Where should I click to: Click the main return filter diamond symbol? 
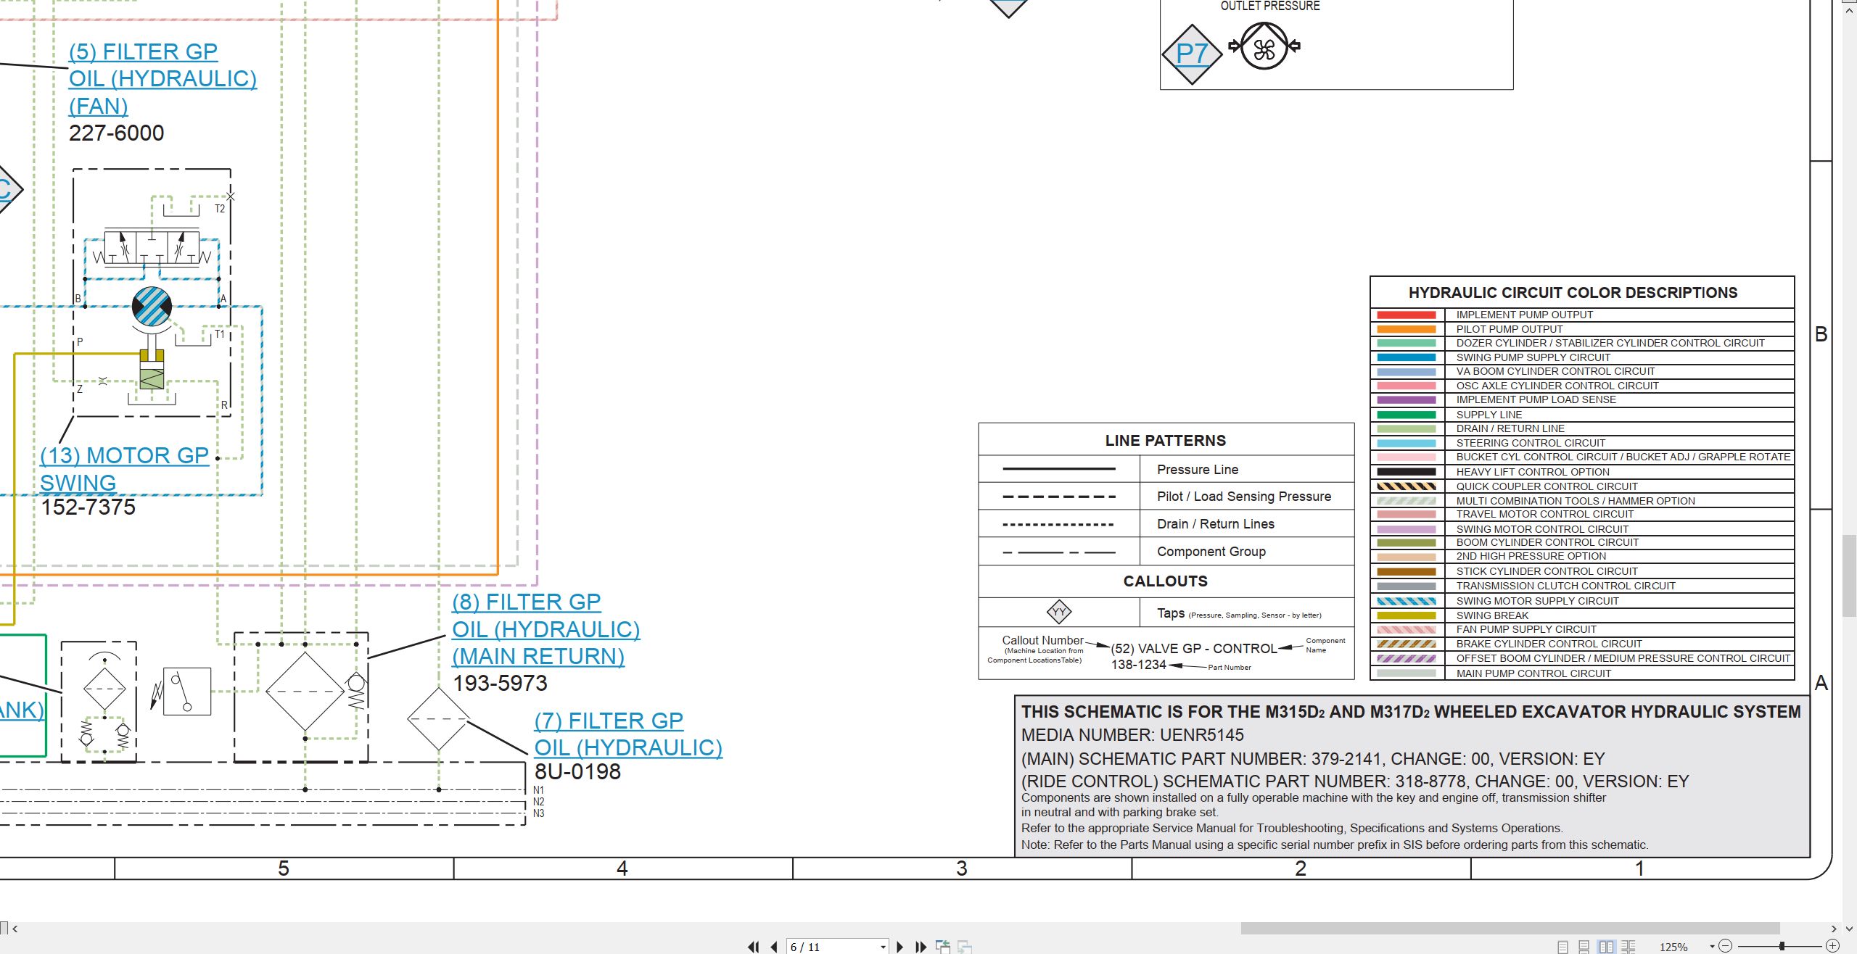coord(305,691)
